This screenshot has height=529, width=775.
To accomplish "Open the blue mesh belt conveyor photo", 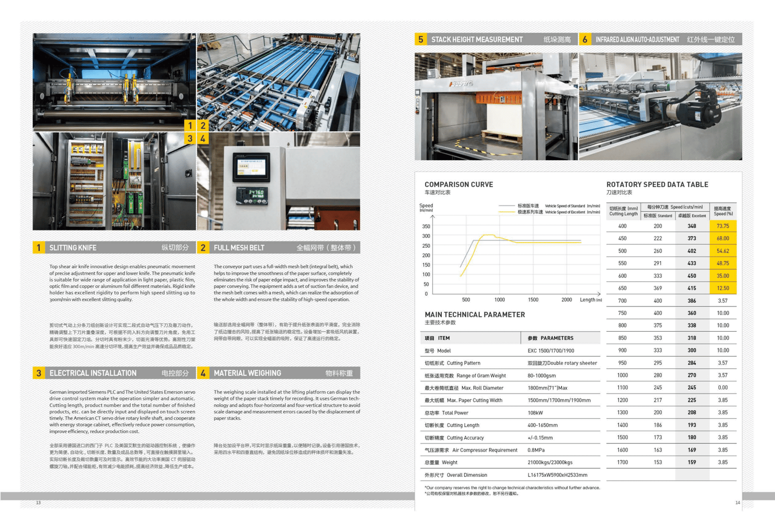I will [279, 82].
